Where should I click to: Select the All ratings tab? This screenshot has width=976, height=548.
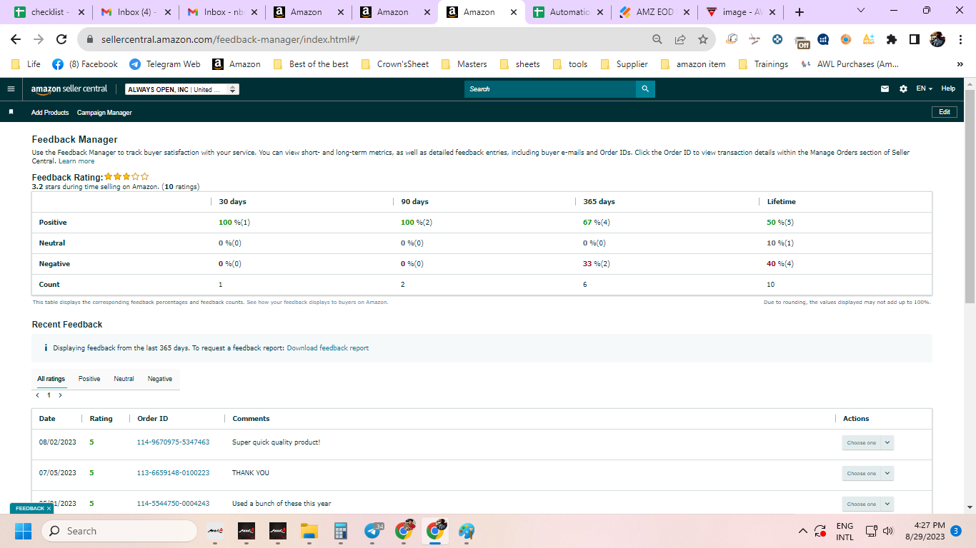coord(51,379)
